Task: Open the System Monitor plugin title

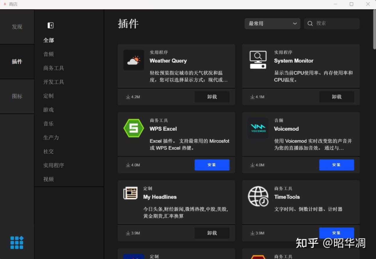Action: 294,61
